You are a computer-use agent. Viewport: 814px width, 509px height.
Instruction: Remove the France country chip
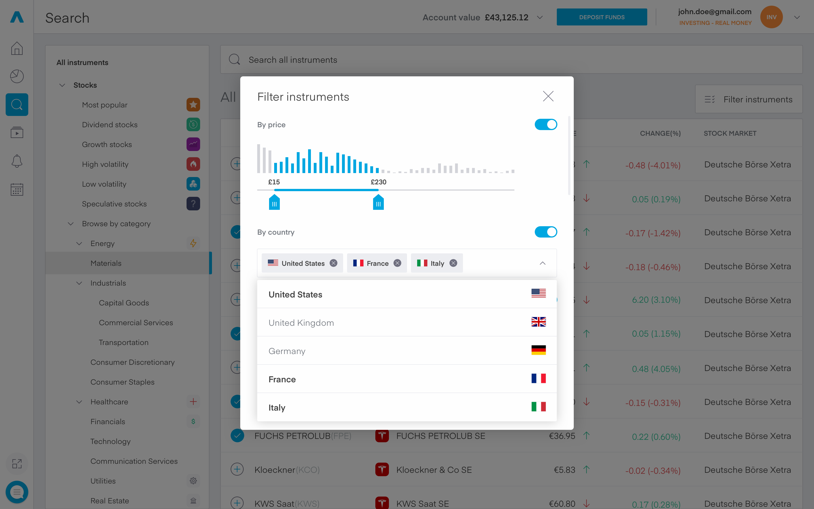coord(397,263)
